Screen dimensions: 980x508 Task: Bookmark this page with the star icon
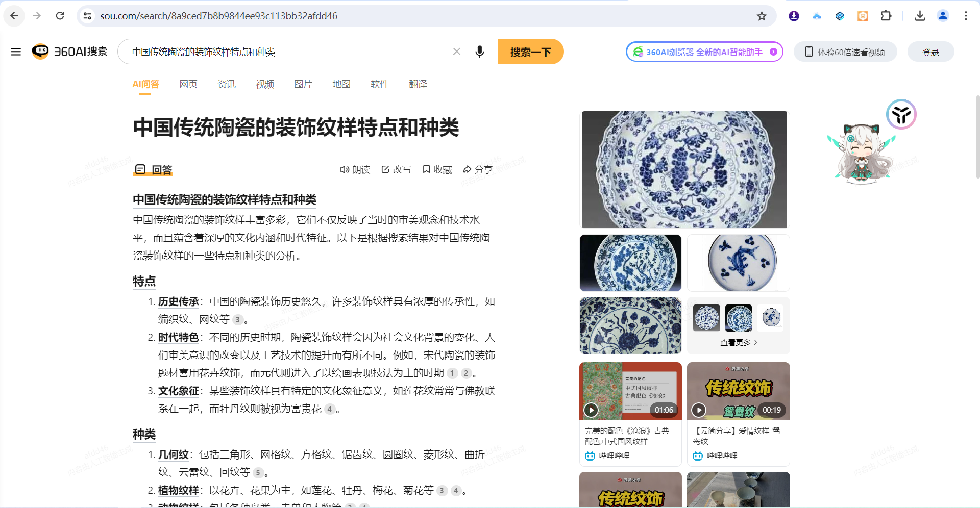click(x=762, y=16)
